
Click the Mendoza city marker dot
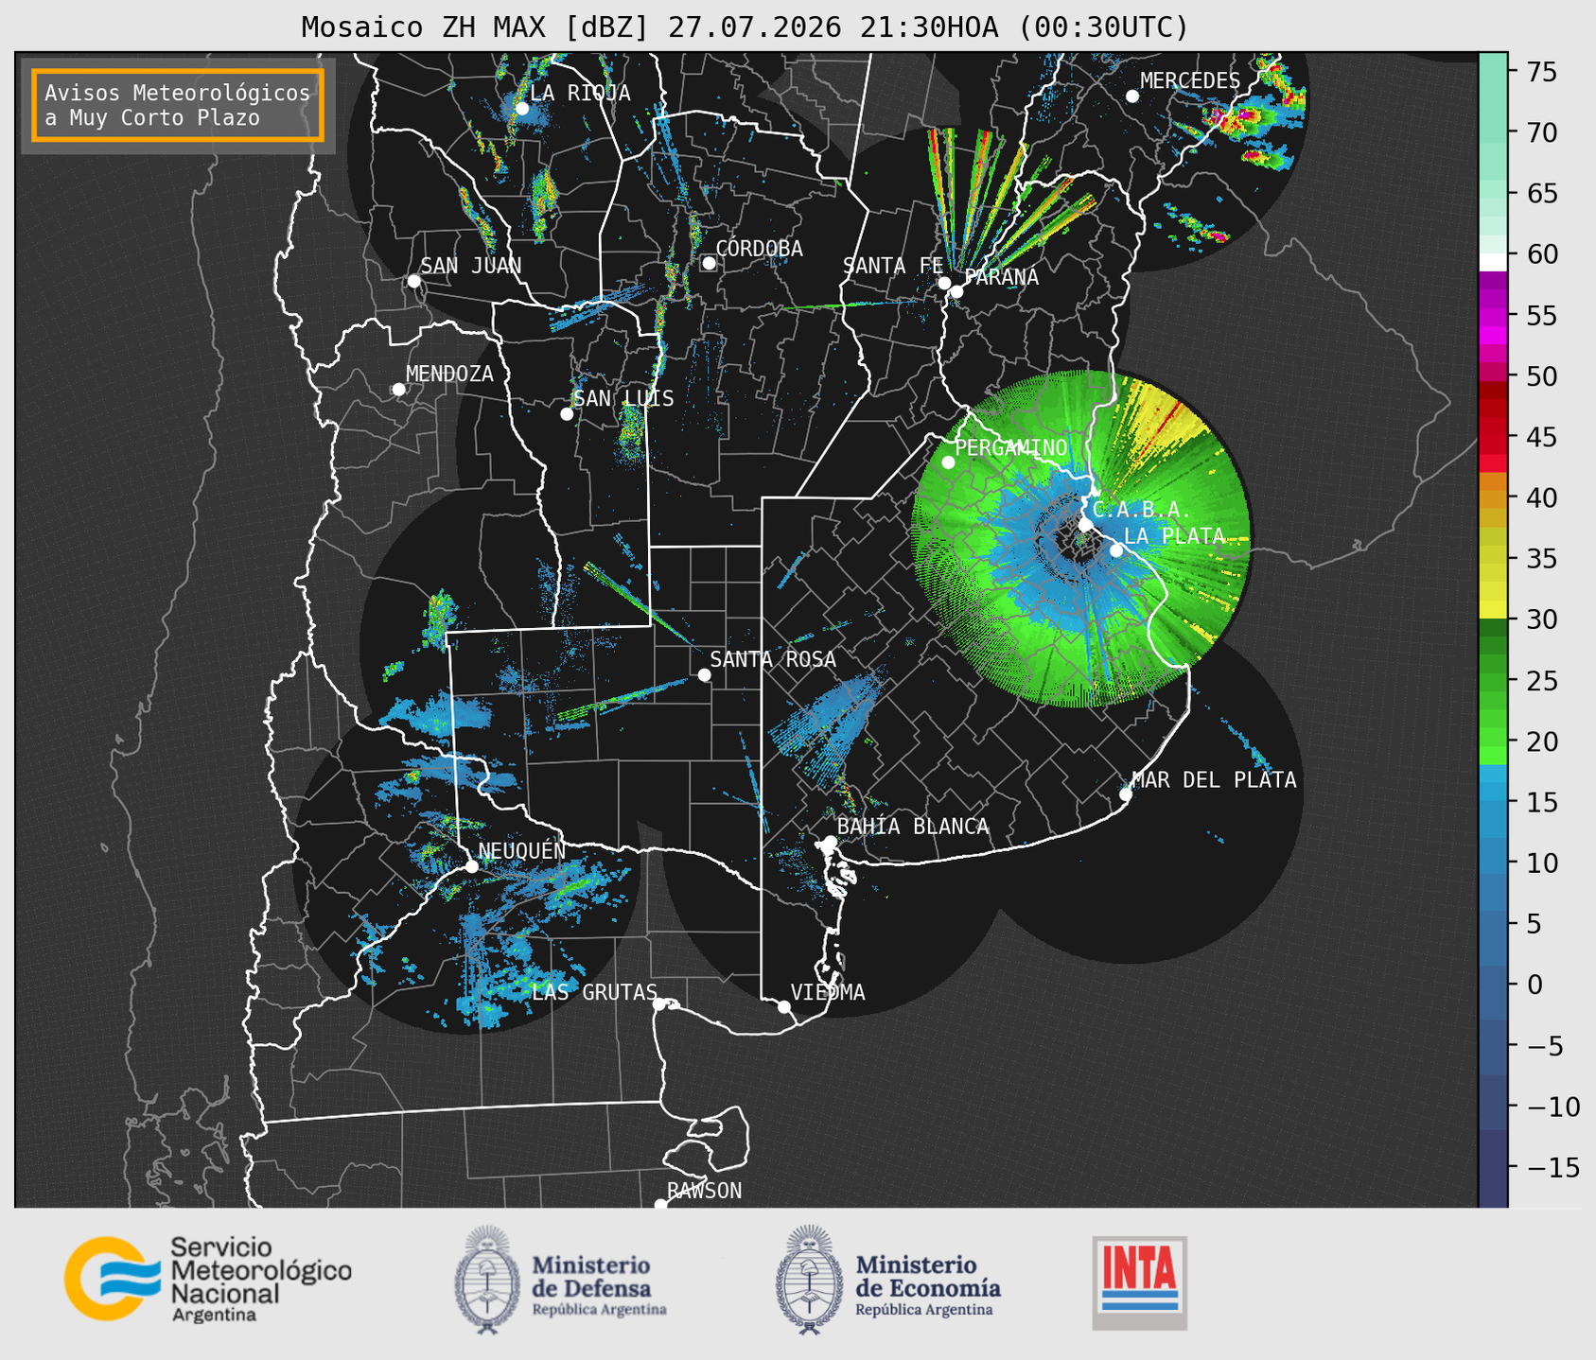coord(398,390)
